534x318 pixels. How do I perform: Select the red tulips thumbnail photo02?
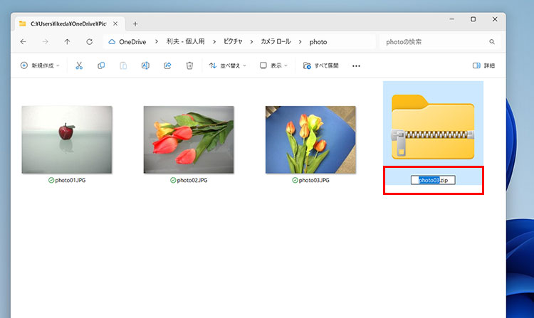[x=189, y=139]
